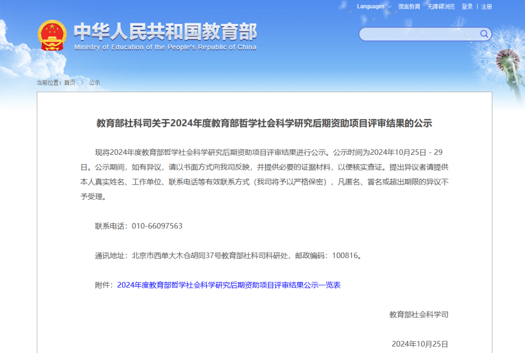Open the 微言教育 link in the top bar
The height and width of the screenshot is (353, 525).
click(x=409, y=6)
